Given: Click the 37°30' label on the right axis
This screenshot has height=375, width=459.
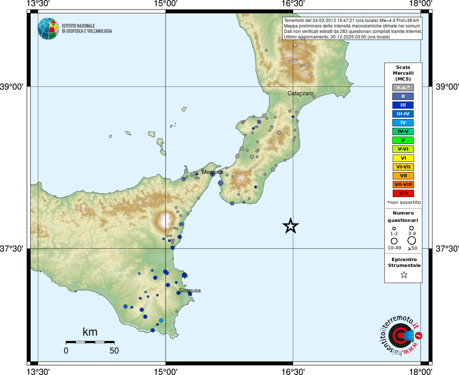Looking at the screenshot, I should [x=447, y=249].
